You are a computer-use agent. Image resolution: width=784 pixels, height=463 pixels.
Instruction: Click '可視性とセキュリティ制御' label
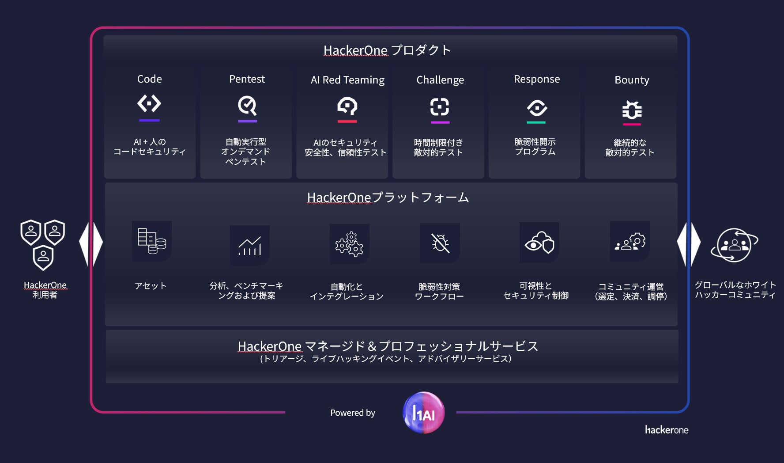(536, 291)
